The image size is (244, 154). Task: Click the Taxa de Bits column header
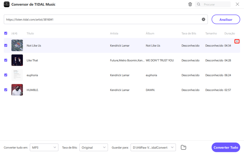point(189,33)
